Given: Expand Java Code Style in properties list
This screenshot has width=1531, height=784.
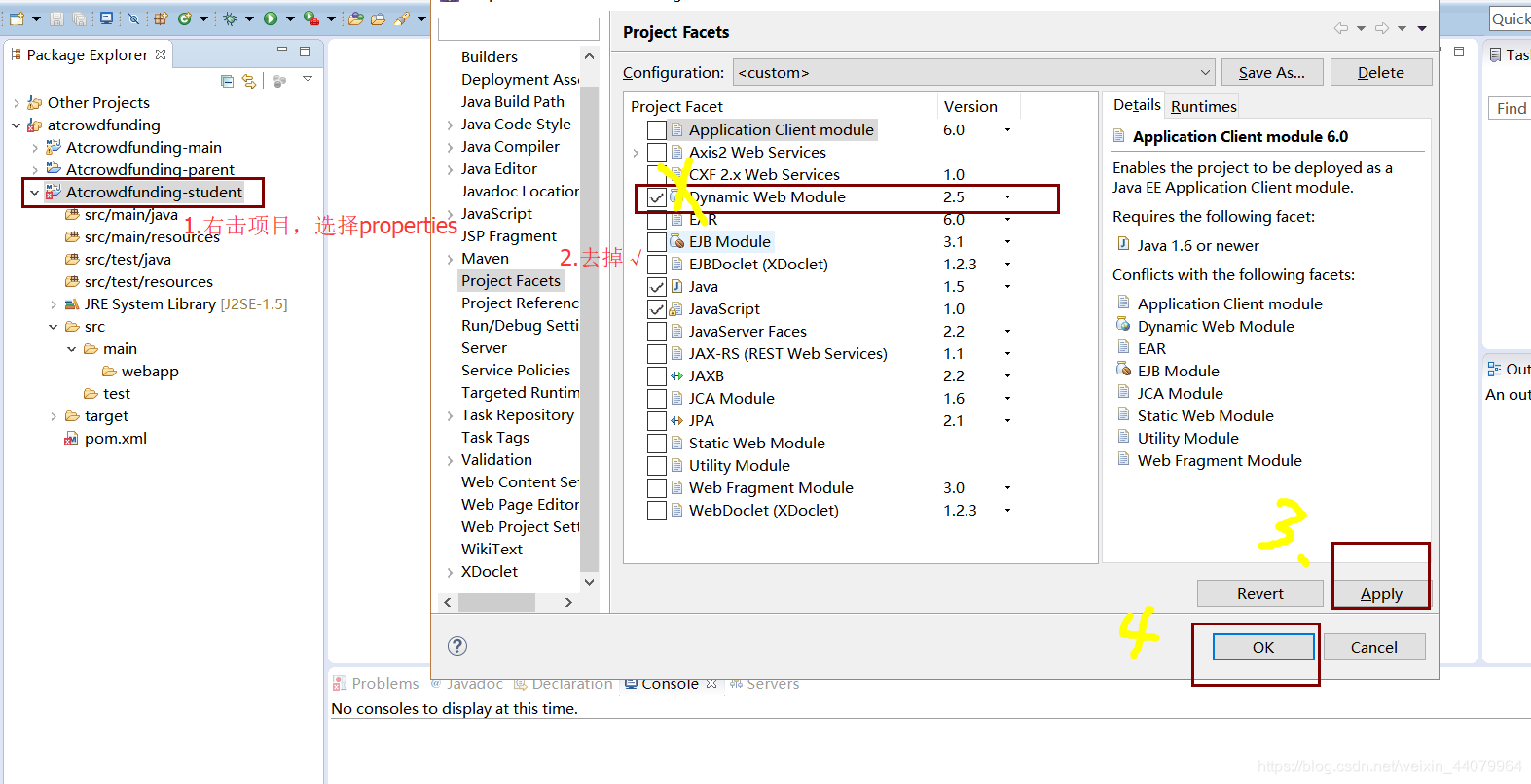Looking at the screenshot, I should pos(450,125).
